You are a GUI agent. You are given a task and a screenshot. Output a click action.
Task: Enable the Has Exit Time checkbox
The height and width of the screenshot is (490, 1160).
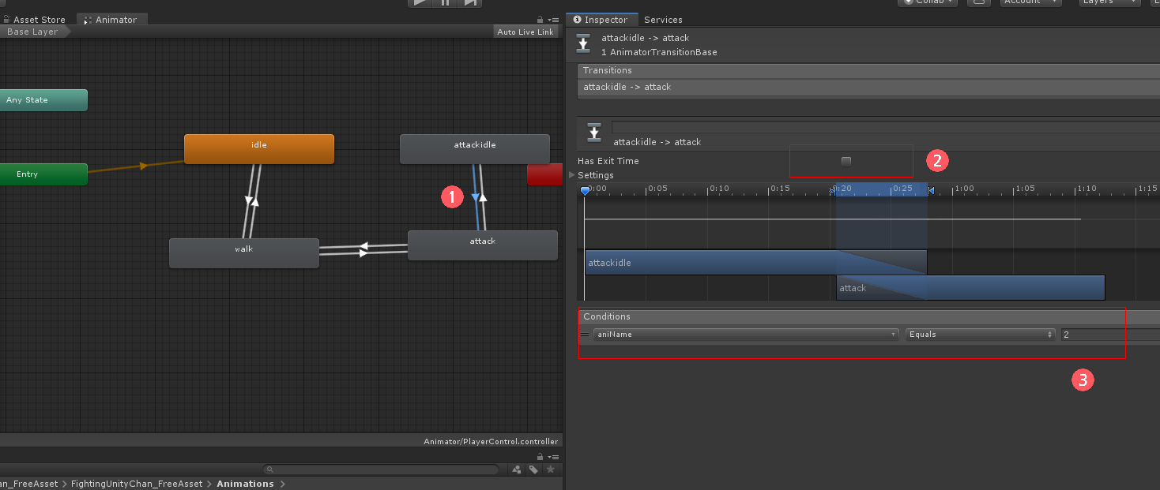(x=846, y=161)
